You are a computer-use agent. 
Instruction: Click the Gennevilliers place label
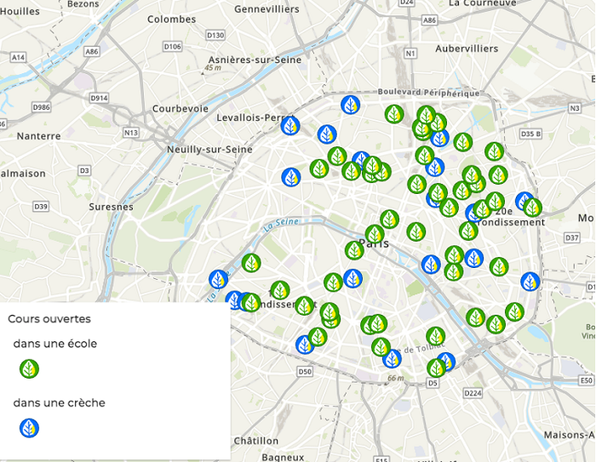[266, 9]
